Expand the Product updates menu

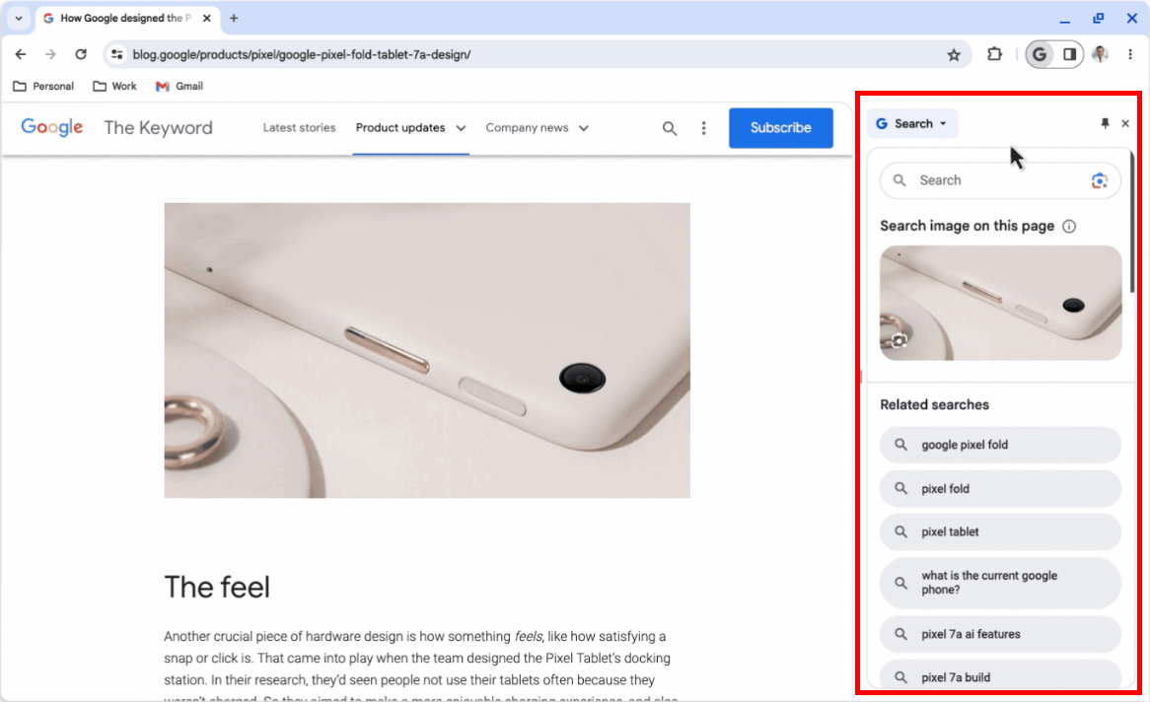click(410, 127)
